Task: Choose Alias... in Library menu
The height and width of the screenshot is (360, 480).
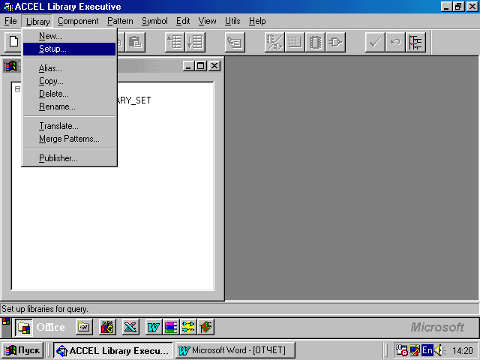Action: tap(70, 68)
